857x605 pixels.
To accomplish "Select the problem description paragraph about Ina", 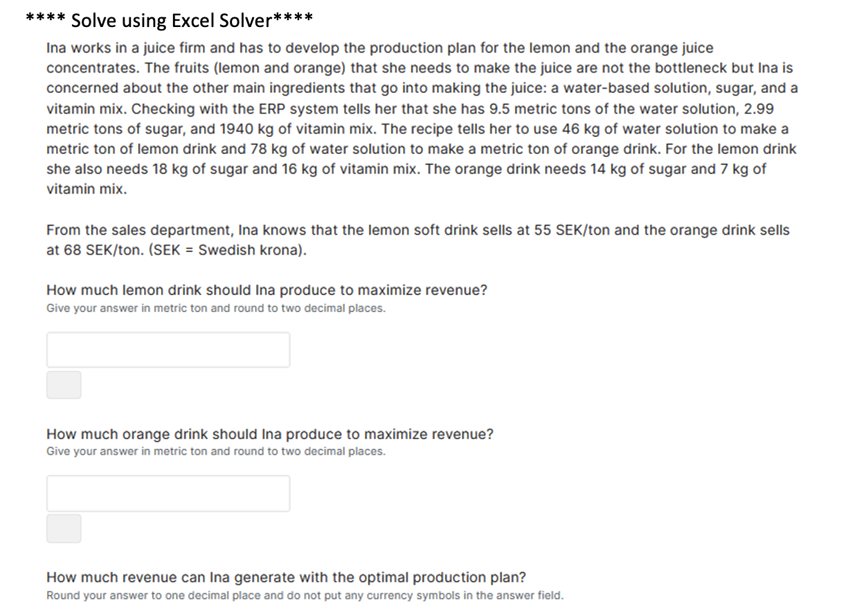I will 415,118.
